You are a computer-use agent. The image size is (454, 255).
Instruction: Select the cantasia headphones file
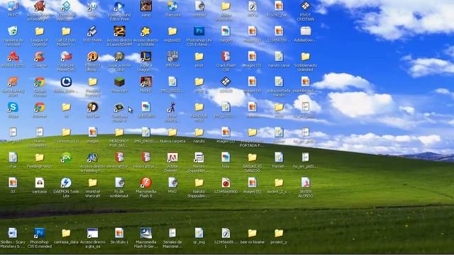tap(40, 183)
